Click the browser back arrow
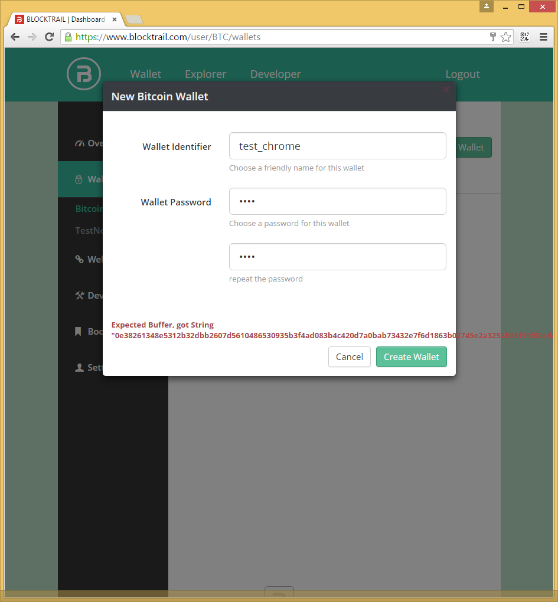The height and width of the screenshot is (602, 558). [x=15, y=37]
